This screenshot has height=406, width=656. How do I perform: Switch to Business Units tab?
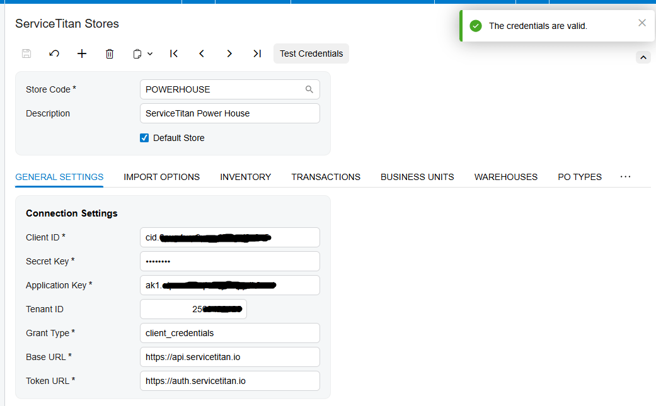pos(417,177)
